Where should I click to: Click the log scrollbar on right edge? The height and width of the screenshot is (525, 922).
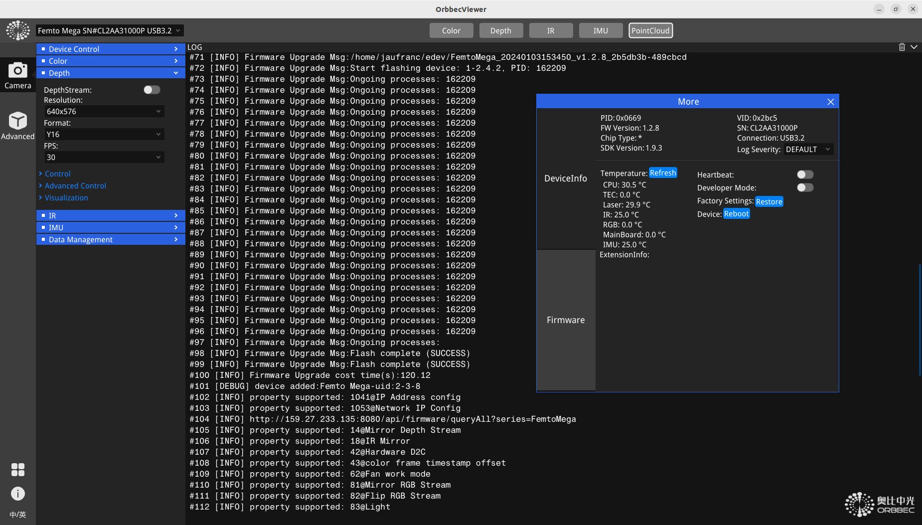tap(920, 319)
